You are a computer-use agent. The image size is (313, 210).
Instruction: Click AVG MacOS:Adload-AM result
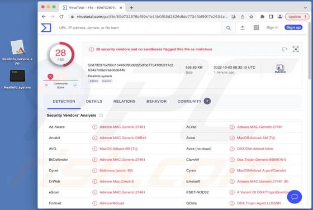click(x=118, y=149)
